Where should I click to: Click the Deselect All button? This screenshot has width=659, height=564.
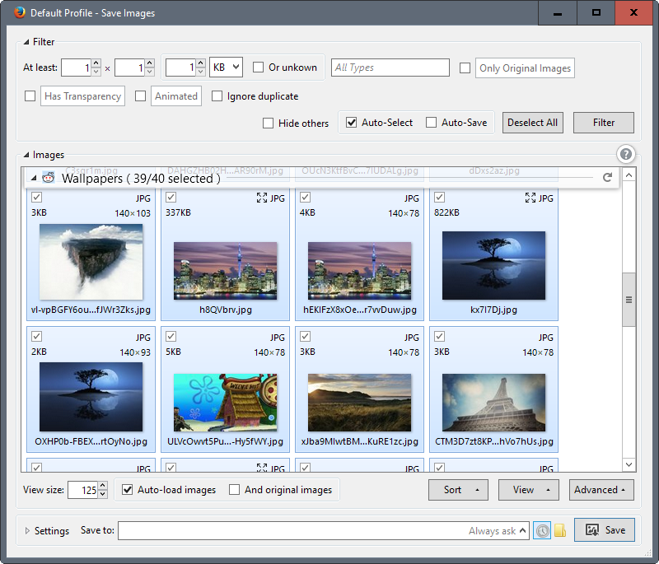pos(532,123)
